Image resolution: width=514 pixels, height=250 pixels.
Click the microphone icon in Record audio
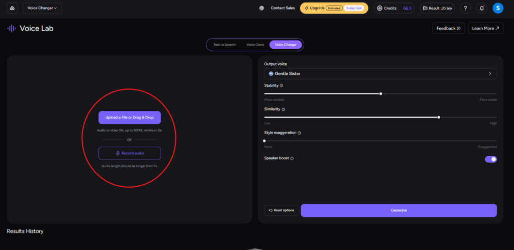117,153
